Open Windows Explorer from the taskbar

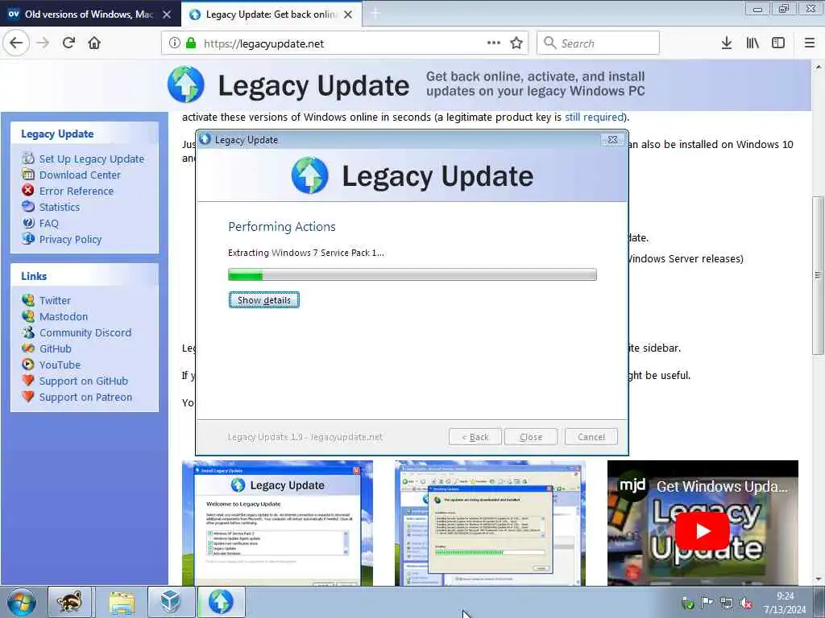tap(122, 602)
